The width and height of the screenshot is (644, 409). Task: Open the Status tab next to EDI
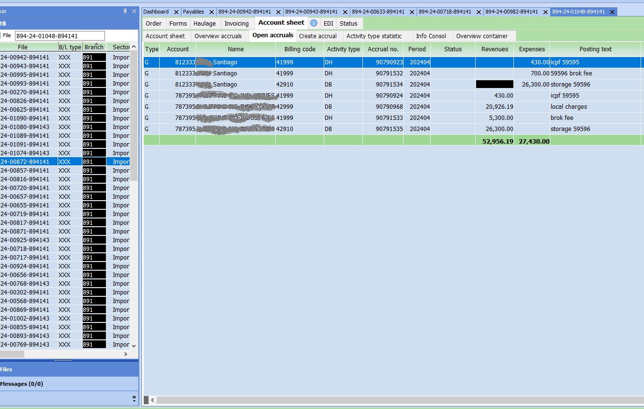[x=348, y=23]
